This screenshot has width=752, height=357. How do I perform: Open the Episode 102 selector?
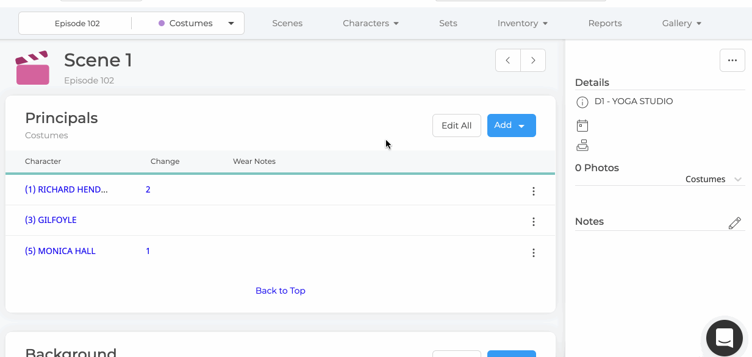tap(77, 23)
